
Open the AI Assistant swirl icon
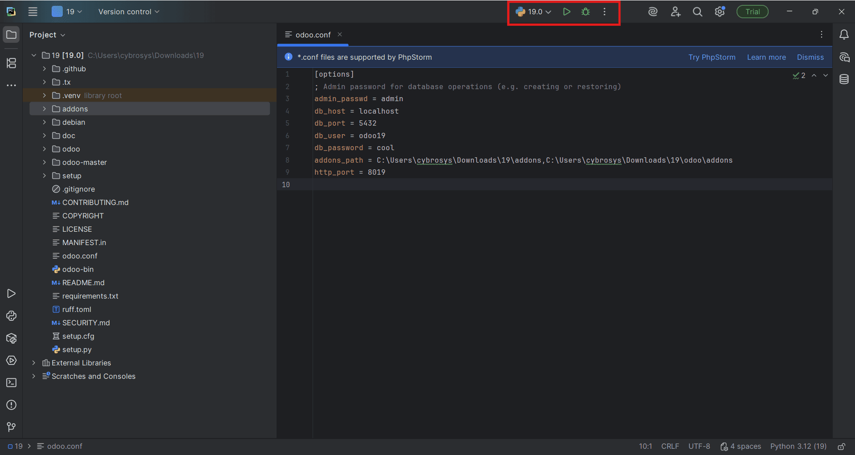[x=653, y=12]
